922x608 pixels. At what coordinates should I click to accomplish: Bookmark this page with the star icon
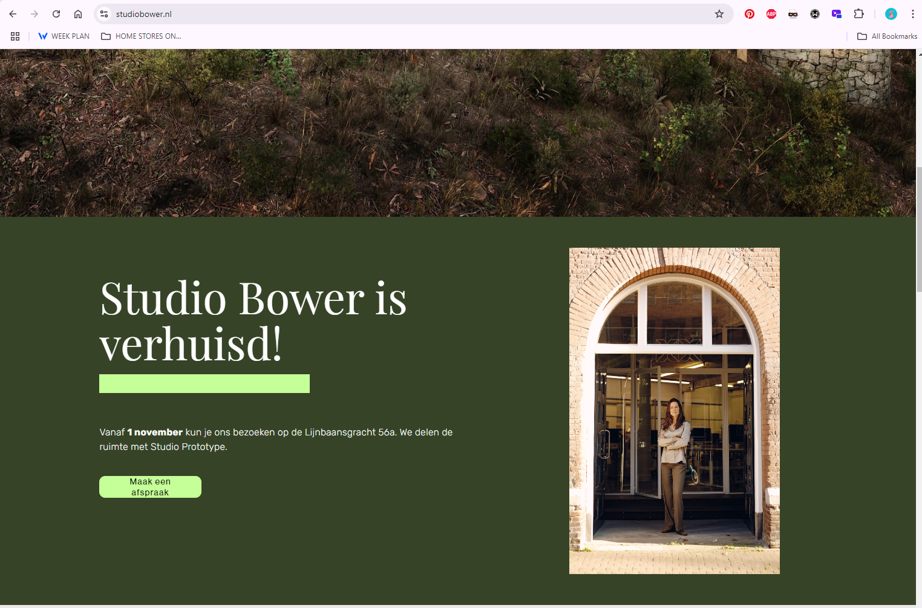[719, 14]
